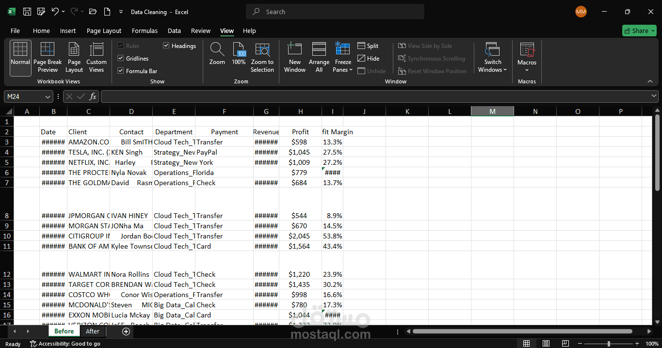Open the Page Layout tab
Viewport: 662px width, 348px height.
[104, 31]
